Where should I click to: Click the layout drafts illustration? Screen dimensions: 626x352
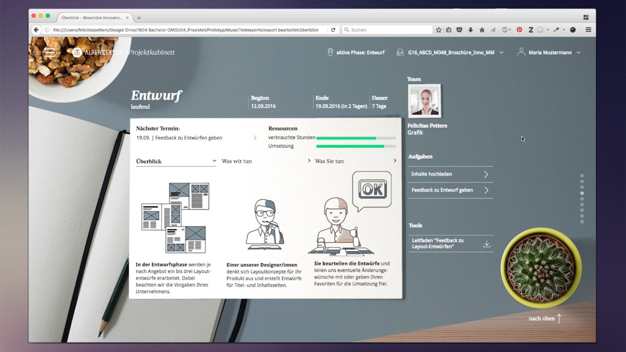175,218
